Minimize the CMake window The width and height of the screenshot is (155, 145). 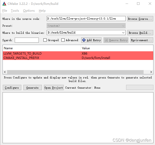point(127,4)
